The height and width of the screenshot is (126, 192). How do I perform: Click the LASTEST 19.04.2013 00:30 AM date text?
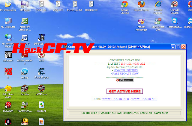click(x=126, y=64)
